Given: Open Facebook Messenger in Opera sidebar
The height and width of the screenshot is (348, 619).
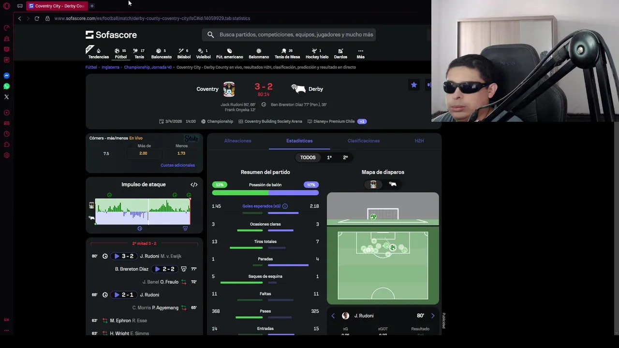Looking at the screenshot, I should click(x=7, y=75).
